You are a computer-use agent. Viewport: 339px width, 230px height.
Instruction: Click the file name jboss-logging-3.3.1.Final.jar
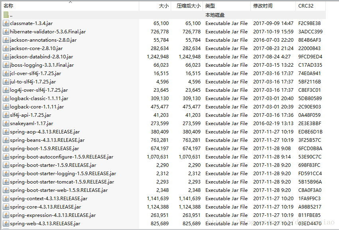42,65
